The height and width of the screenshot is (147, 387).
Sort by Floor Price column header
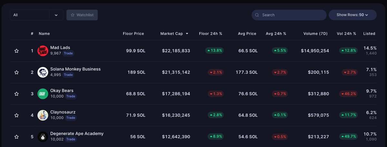[133, 34]
